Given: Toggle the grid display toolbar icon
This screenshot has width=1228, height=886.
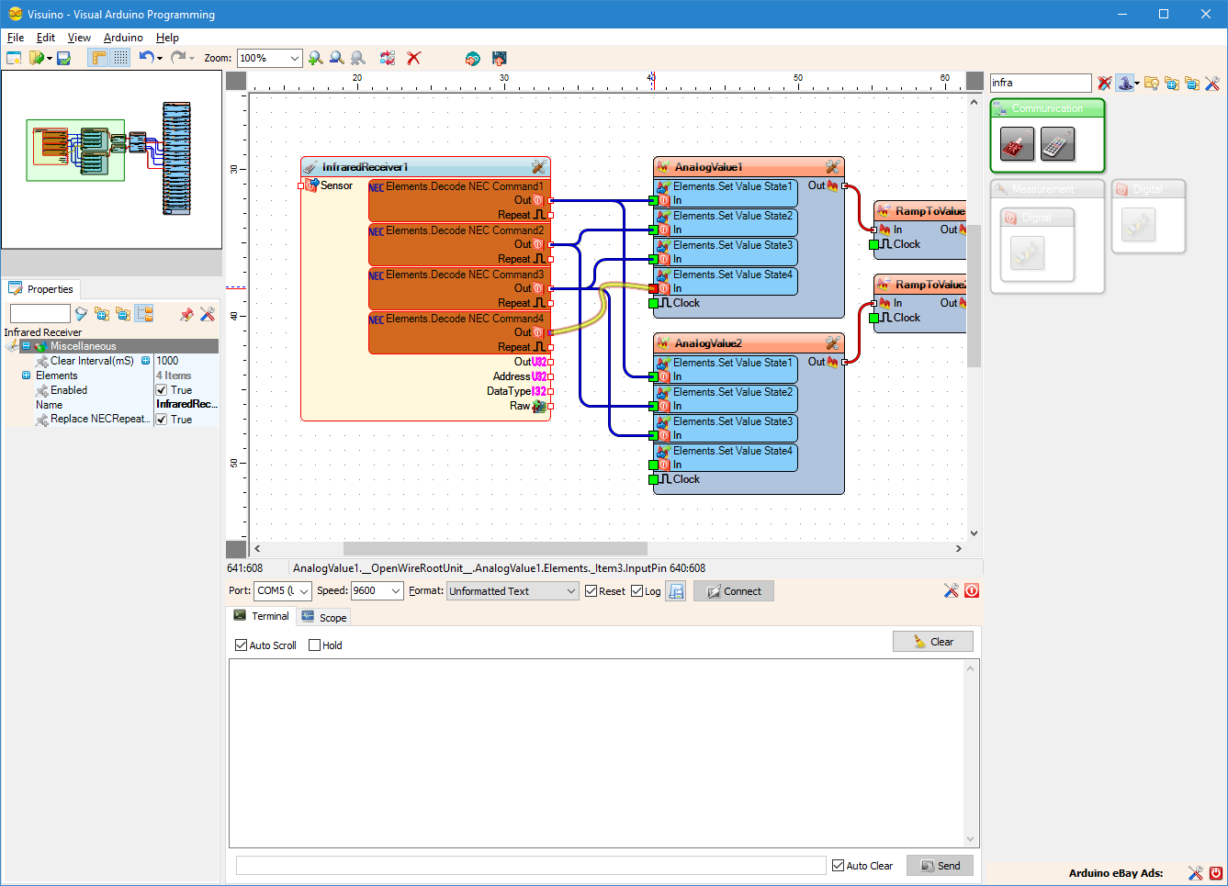Looking at the screenshot, I should [x=121, y=58].
